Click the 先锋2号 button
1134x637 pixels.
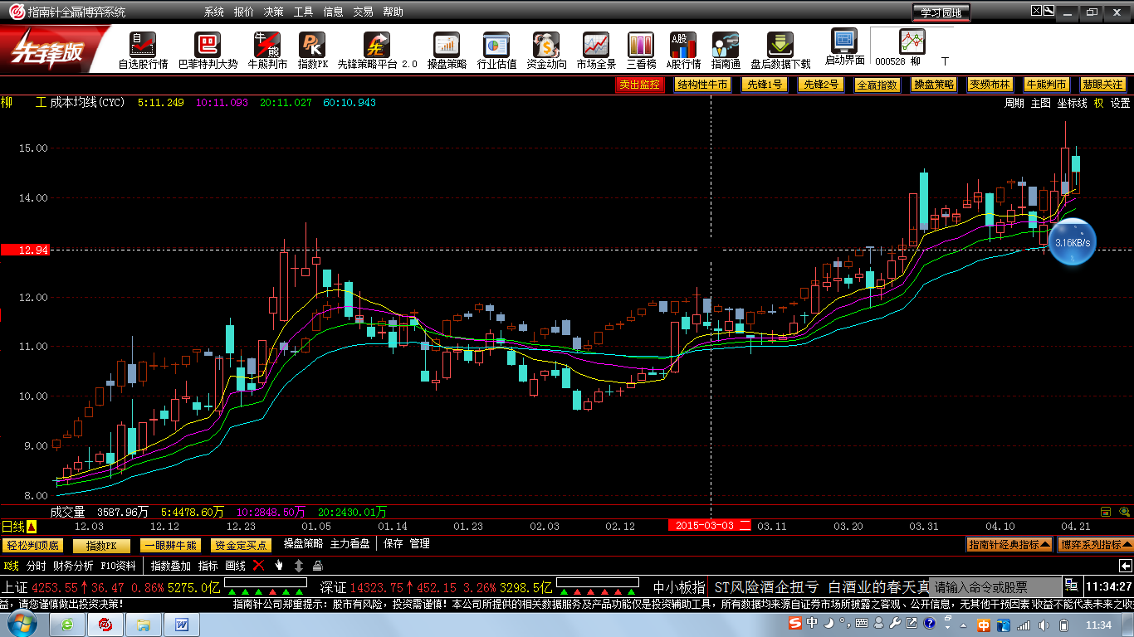820,85
